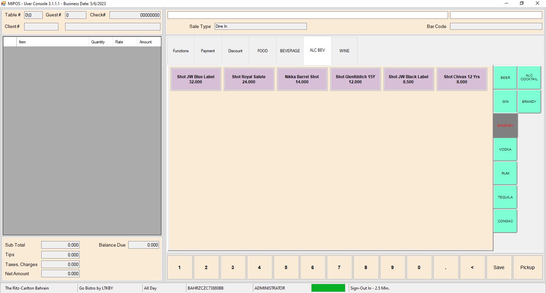Choose the ALC COCKTAIL category

529,78
